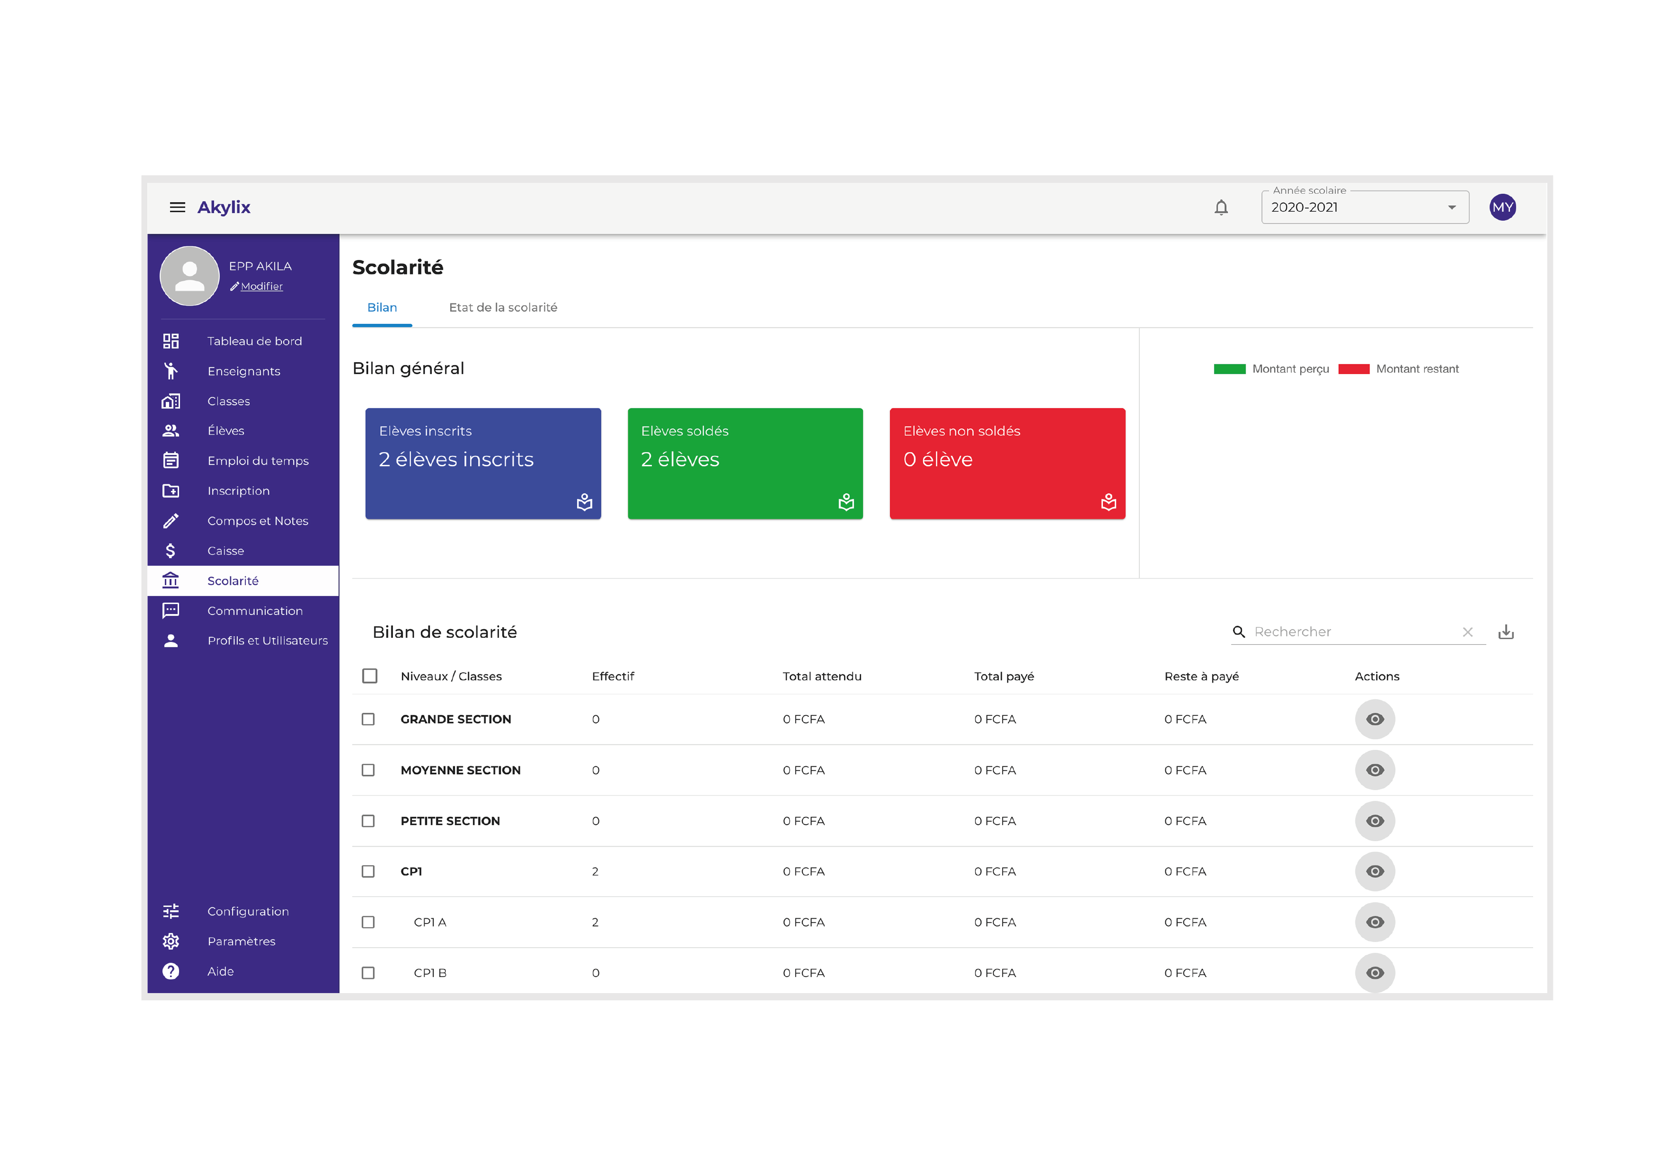Screen dimensions: 1662x1176
Task: Click the Elèves inscrits card
Action: click(483, 463)
